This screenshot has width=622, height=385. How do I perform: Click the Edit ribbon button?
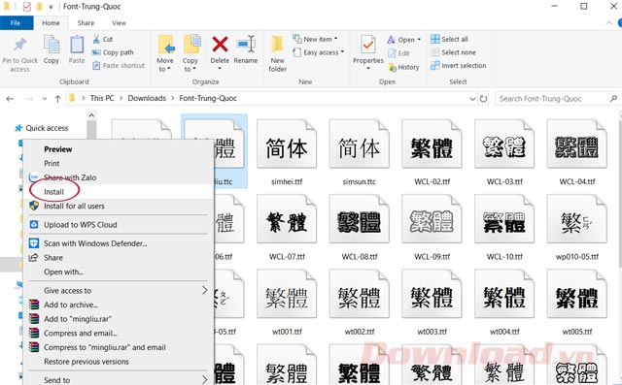tap(398, 53)
